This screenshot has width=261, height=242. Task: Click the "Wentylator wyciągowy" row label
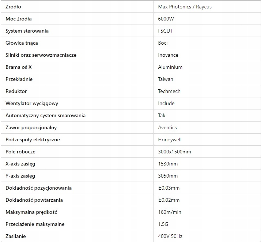(32, 103)
